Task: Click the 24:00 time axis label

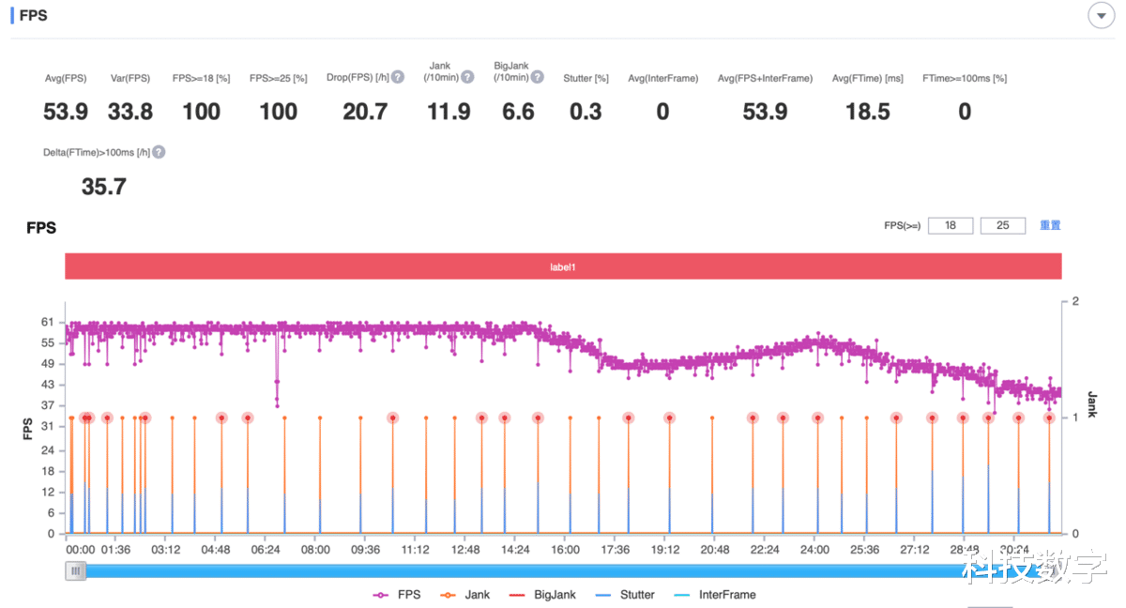Action: (x=814, y=550)
